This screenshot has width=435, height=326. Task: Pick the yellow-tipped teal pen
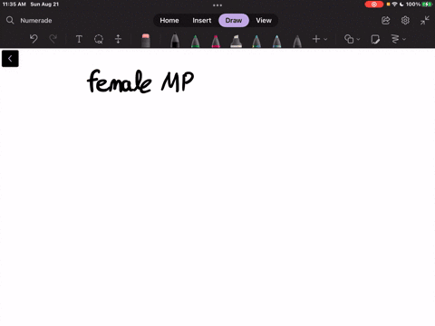(256, 41)
